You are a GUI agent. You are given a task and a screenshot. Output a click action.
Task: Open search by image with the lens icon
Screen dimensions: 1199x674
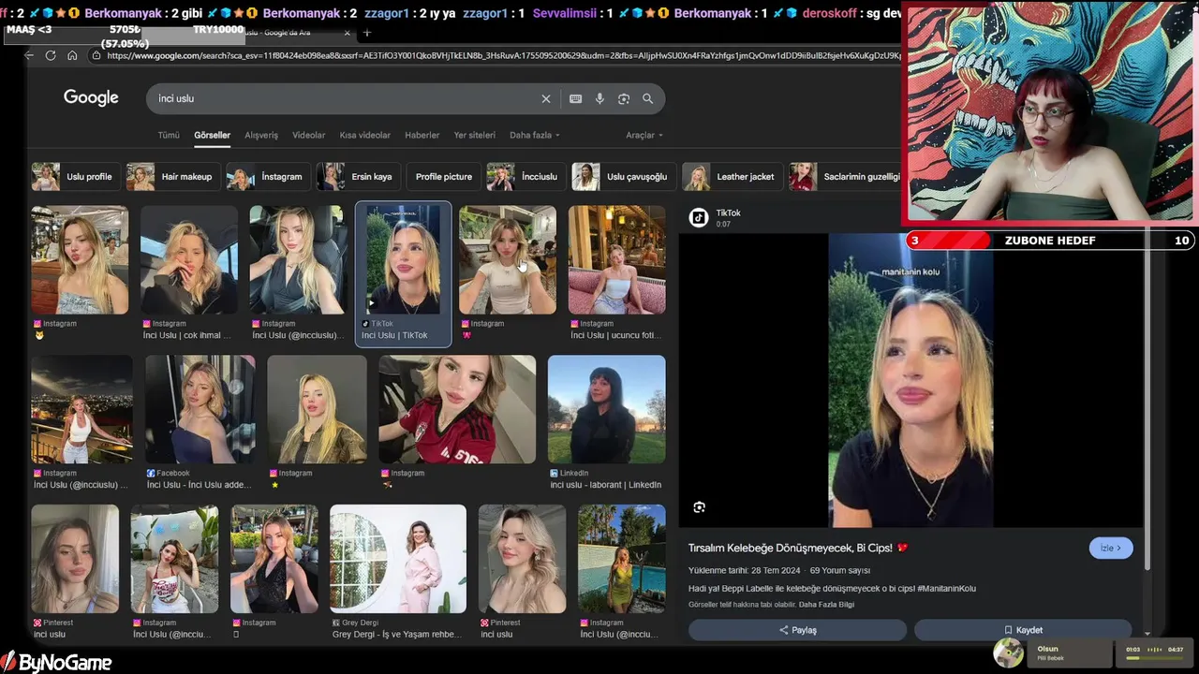(x=624, y=98)
